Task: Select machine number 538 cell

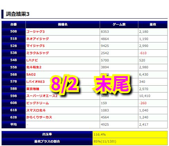Action: [13, 53]
